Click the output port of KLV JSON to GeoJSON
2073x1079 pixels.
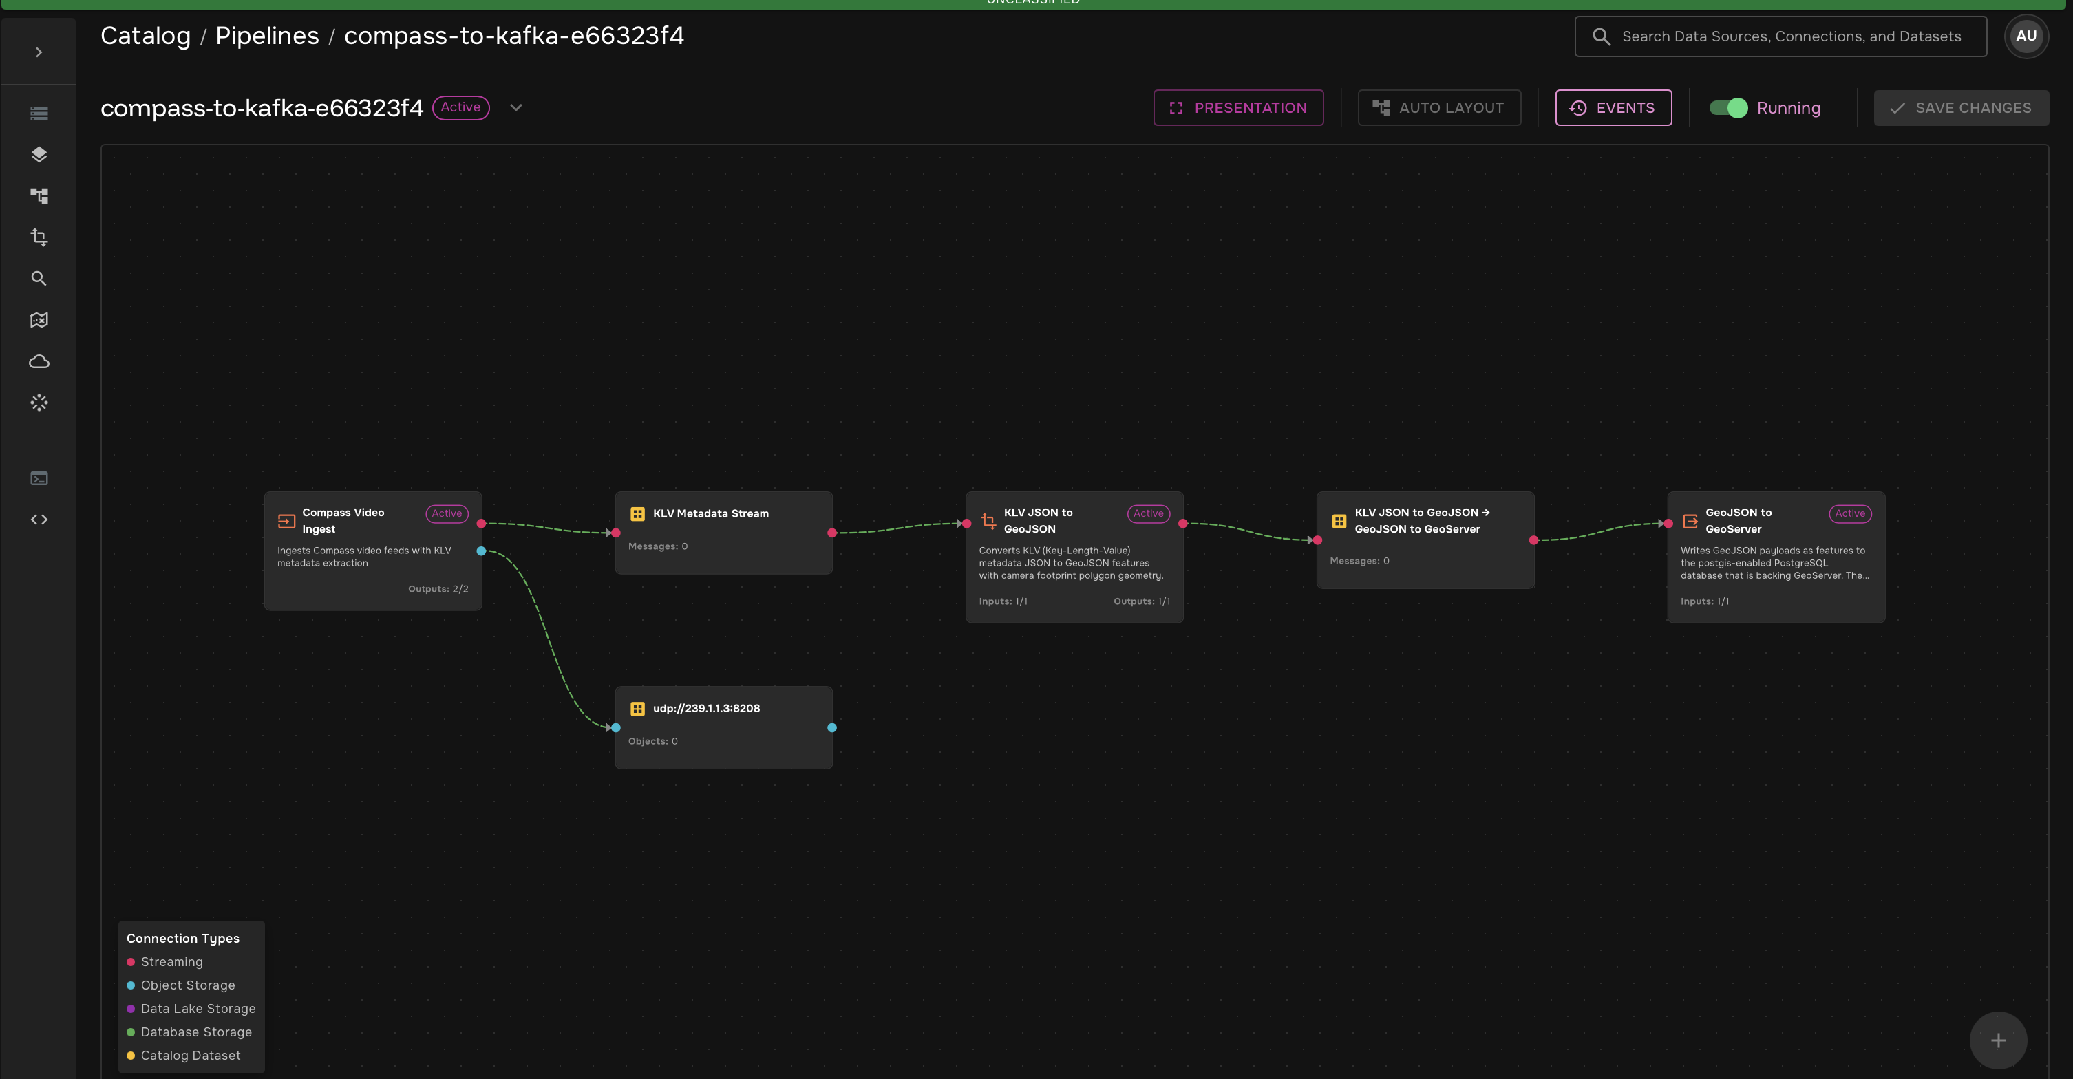[1183, 524]
